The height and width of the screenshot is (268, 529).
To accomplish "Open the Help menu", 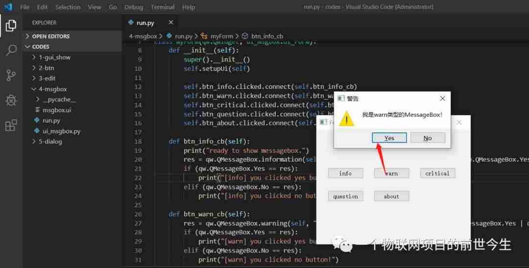I will point(189,7).
